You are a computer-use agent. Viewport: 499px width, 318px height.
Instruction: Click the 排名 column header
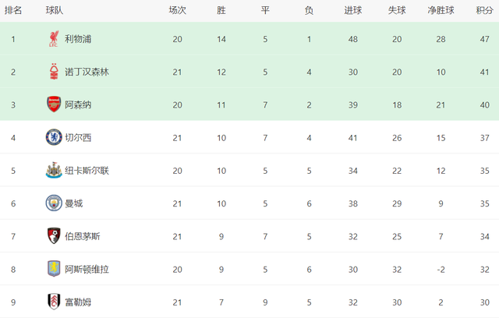(13, 10)
